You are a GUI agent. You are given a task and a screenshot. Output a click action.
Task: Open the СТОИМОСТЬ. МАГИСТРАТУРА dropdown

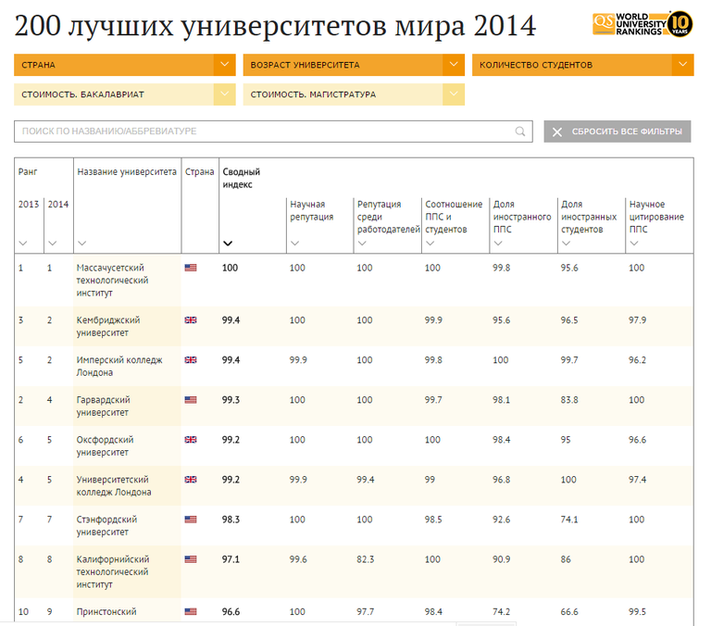click(x=354, y=94)
